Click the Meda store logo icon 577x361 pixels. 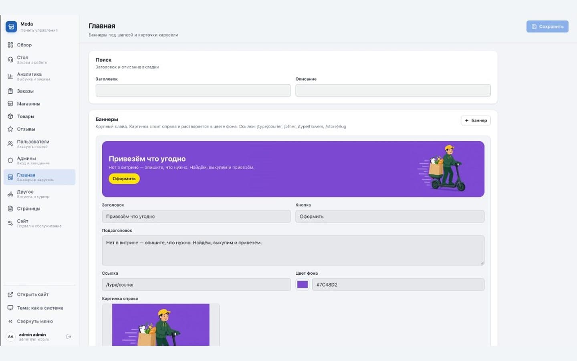[x=11, y=27]
